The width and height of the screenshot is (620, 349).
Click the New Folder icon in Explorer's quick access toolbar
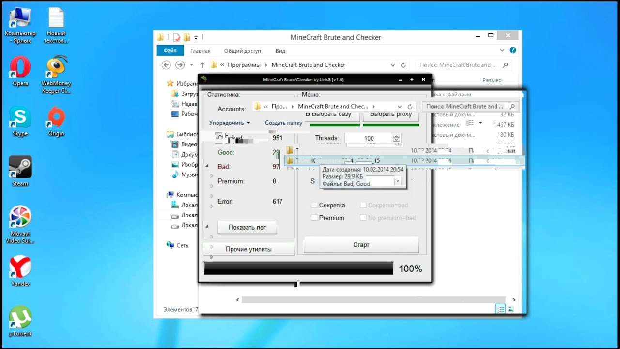click(x=186, y=37)
